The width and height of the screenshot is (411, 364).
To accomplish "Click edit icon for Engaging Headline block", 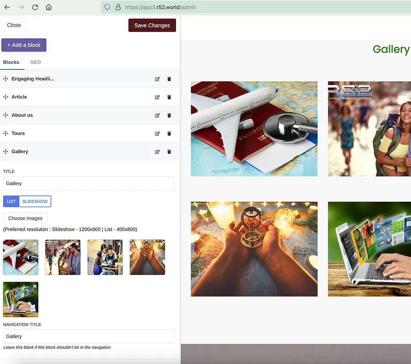I will (x=157, y=79).
